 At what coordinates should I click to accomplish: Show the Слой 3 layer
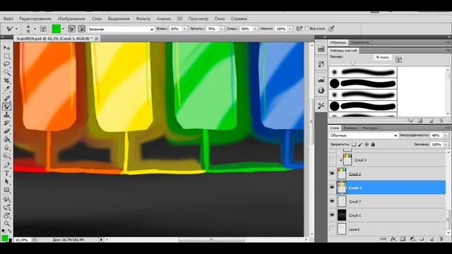pyautogui.click(x=332, y=160)
